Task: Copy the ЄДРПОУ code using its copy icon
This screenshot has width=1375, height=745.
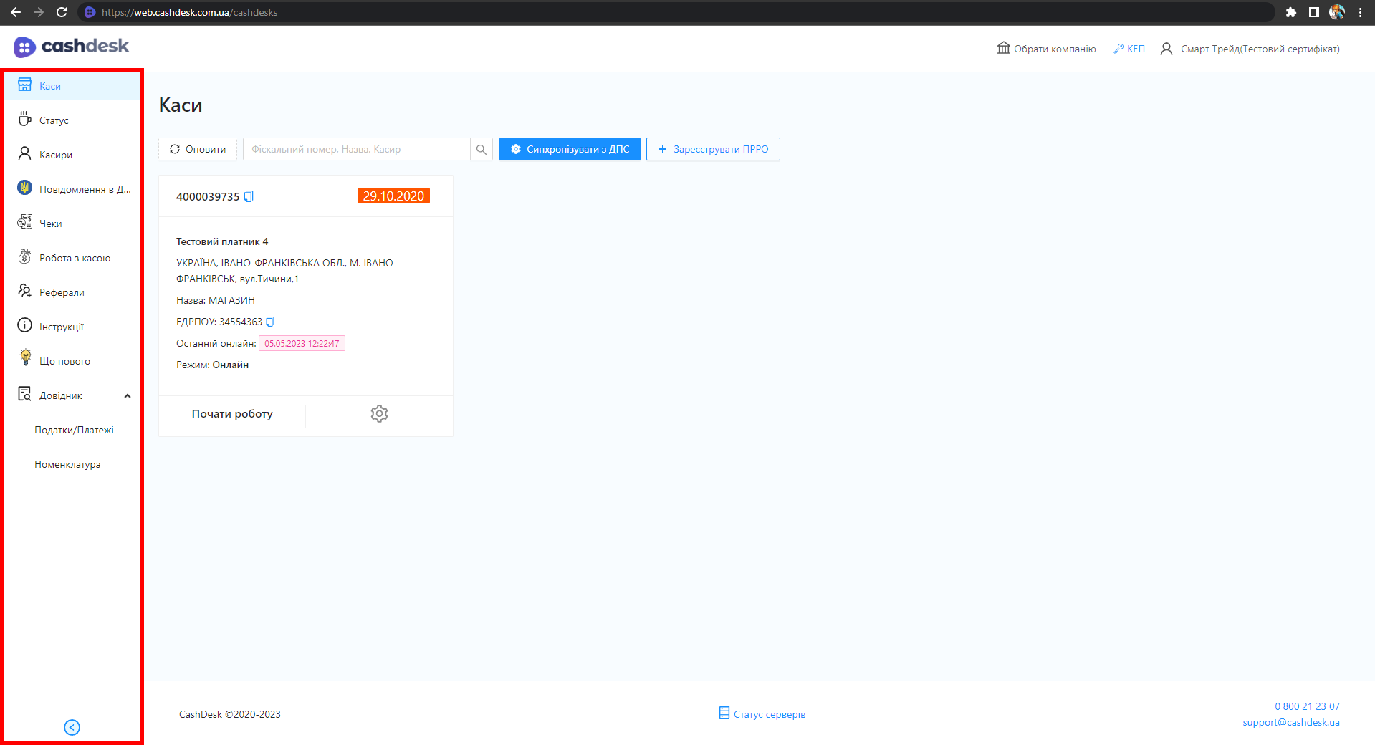Action: 270,322
